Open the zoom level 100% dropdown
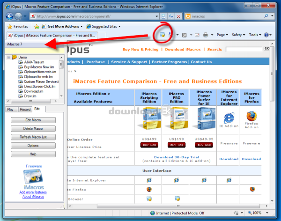The width and height of the screenshot is (281, 221). pos(267,213)
